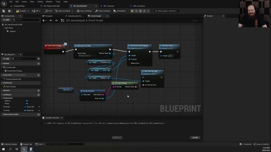This screenshot has width=271, height=152.
Task: Open the Asset menu
Action: (x=25, y=2)
